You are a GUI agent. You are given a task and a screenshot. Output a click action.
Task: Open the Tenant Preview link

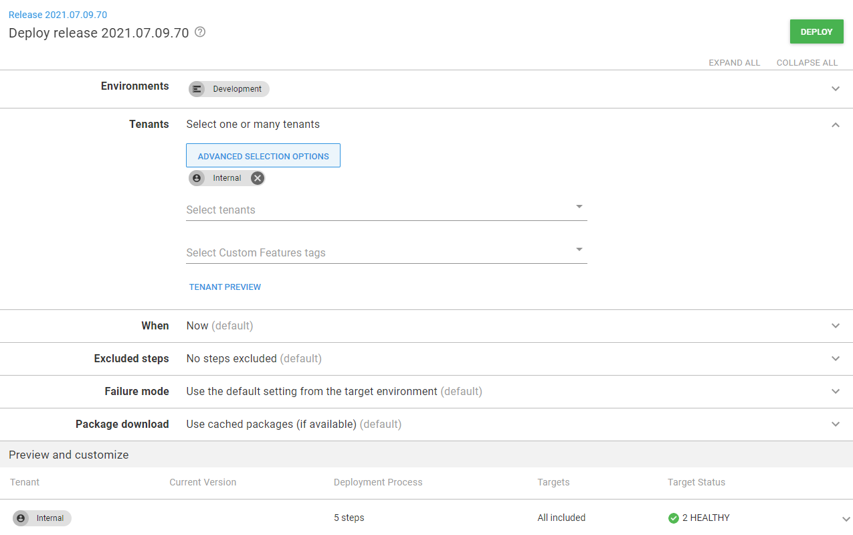click(225, 287)
